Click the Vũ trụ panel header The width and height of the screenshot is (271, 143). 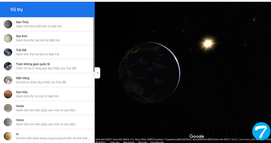click(x=16, y=9)
